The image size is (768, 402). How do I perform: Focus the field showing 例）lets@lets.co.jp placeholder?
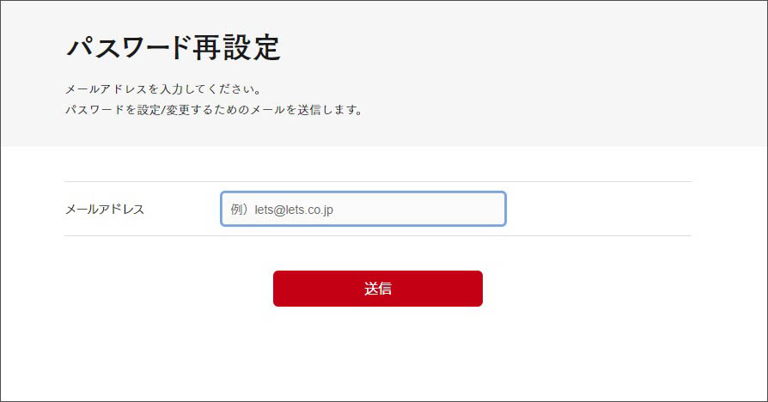click(x=363, y=209)
